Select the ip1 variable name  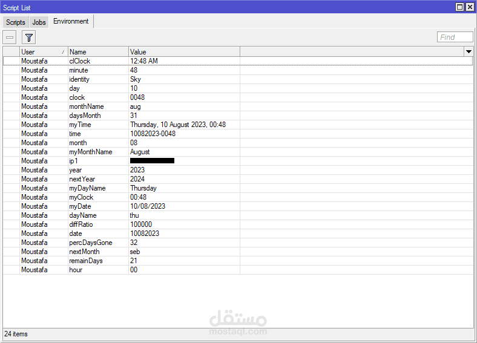[73, 161]
